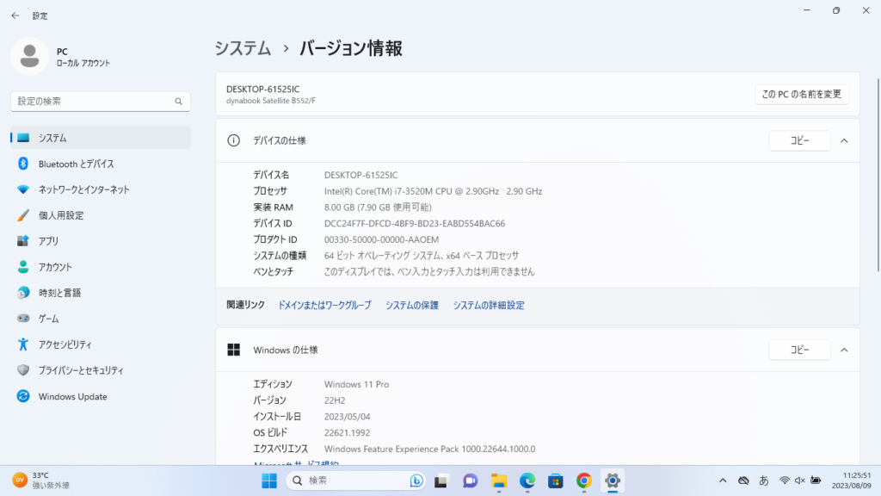Copy device specifications with コピー button

pyautogui.click(x=799, y=140)
